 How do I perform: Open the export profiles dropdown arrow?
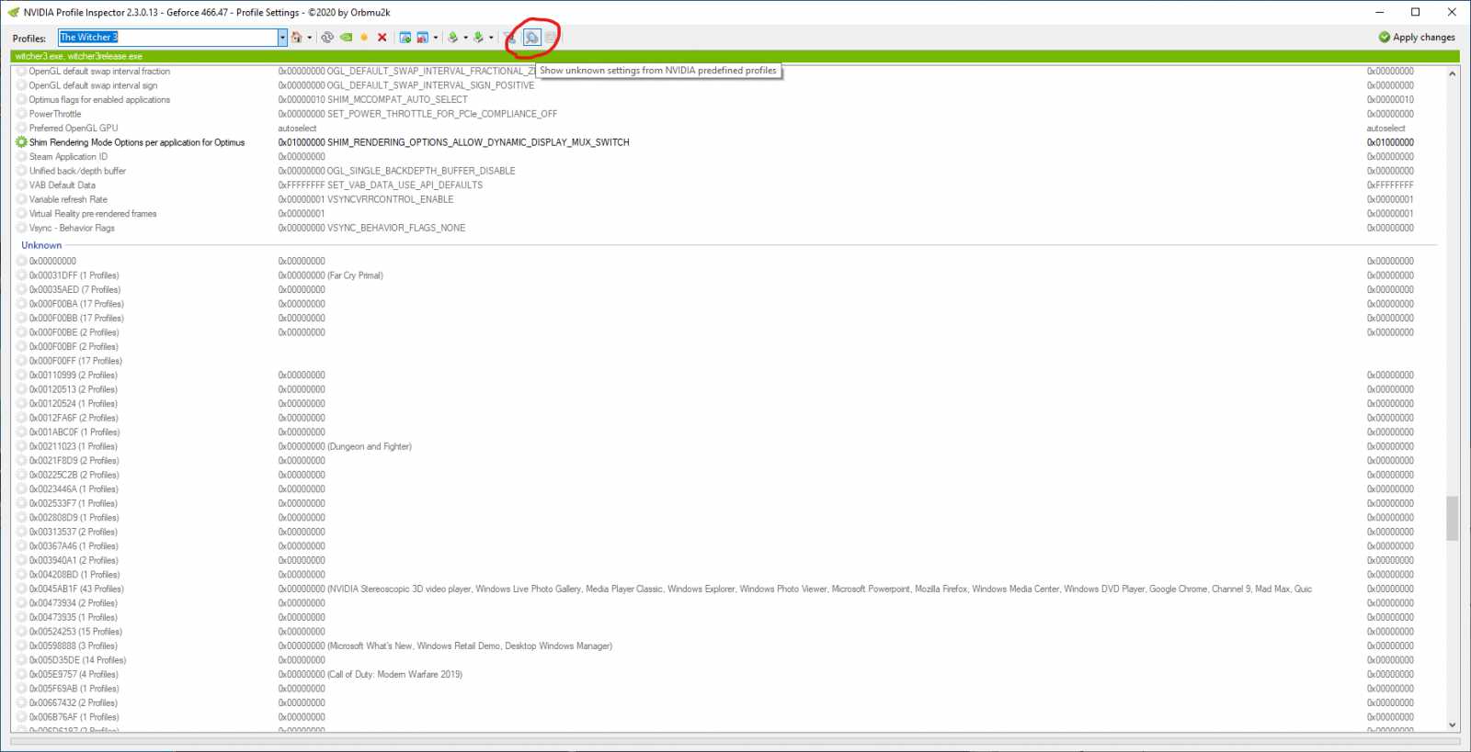466,38
